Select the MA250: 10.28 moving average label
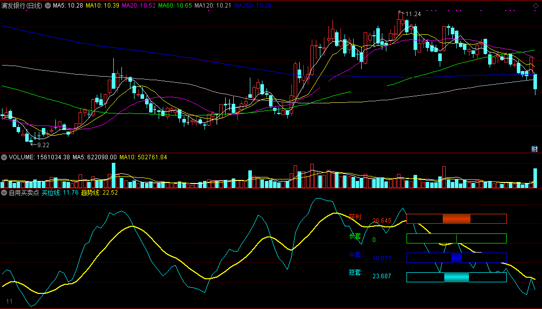This screenshot has width=542, height=309. click(x=253, y=6)
